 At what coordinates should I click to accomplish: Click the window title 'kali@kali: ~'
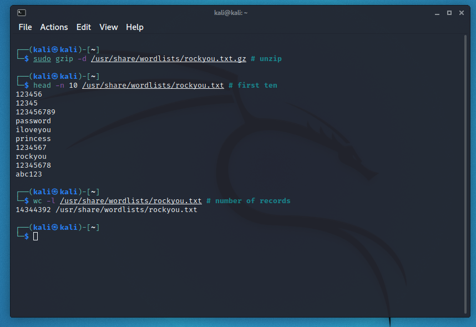click(x=231, y=13)
